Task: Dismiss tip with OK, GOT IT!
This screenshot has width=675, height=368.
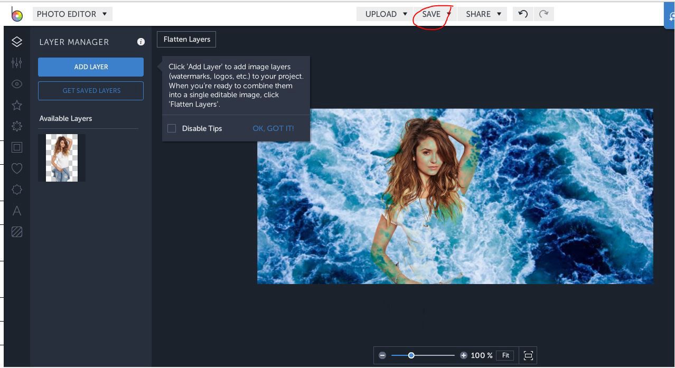Action: [x=273, y=128]
